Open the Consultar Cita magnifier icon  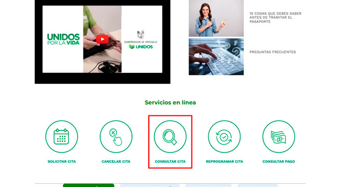[170, 137]
